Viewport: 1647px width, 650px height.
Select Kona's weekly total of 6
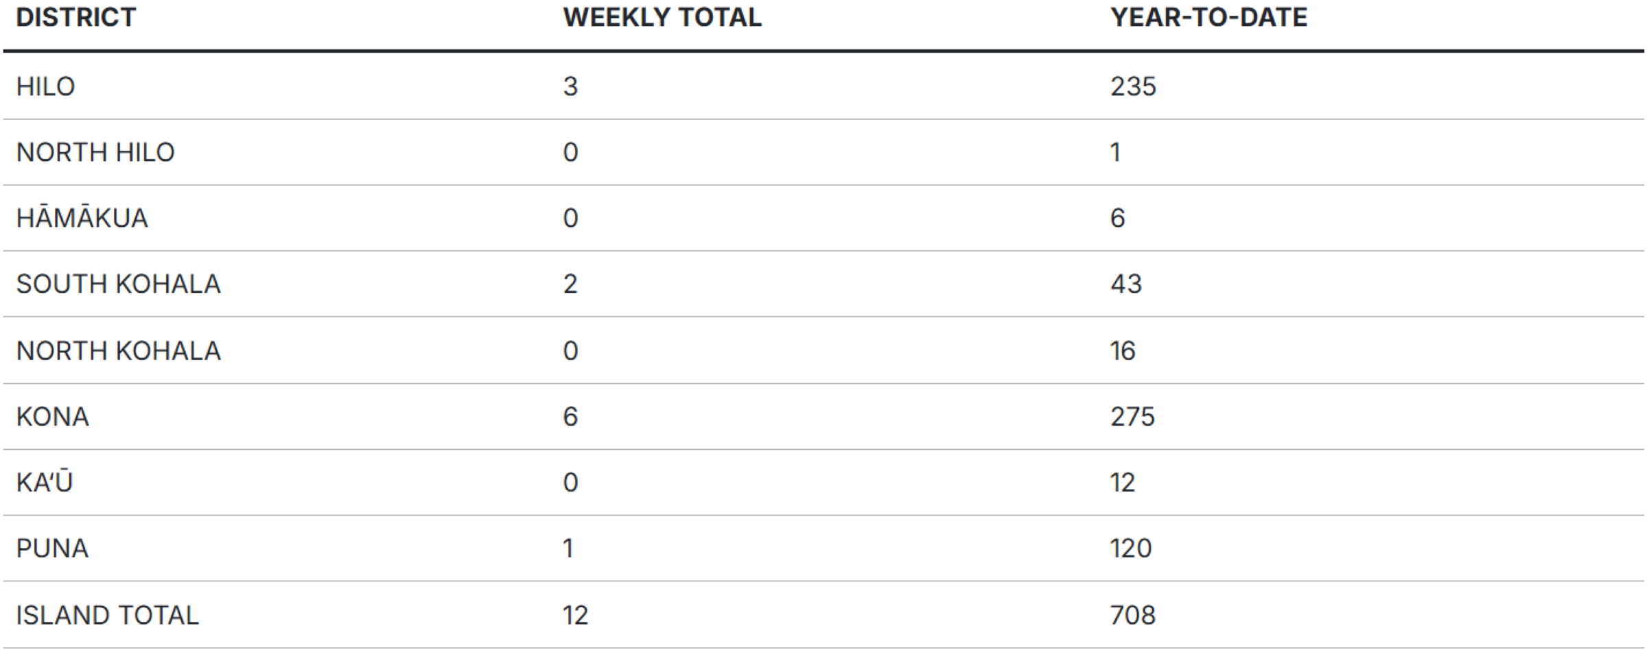tap(570, 417)
